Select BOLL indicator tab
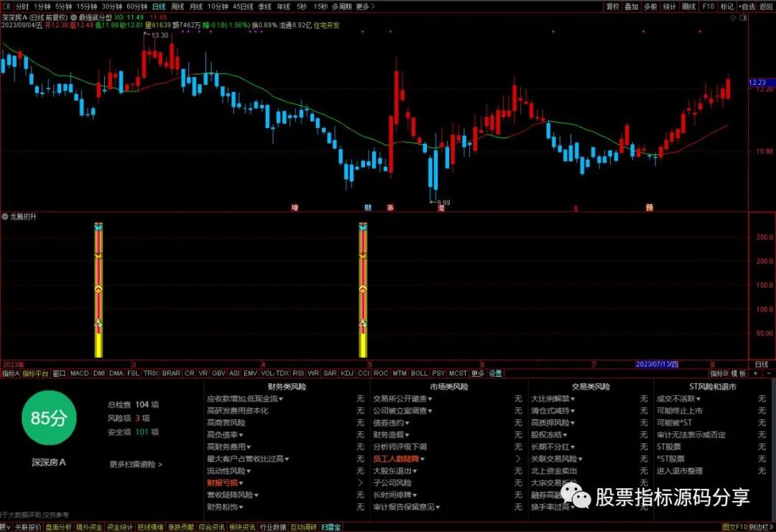 419,374
